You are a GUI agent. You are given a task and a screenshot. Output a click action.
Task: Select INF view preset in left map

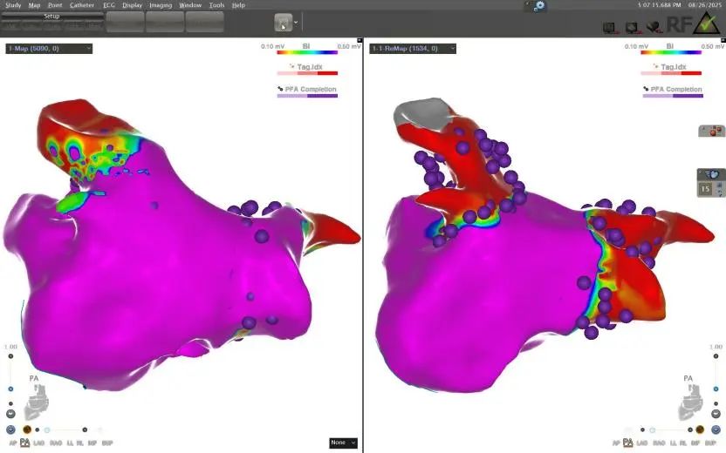(92, 443)
